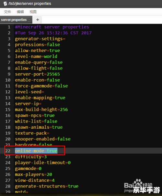162x196 pixels.
Task: Click line number 22 in gutter
Action: coord(8,151)
